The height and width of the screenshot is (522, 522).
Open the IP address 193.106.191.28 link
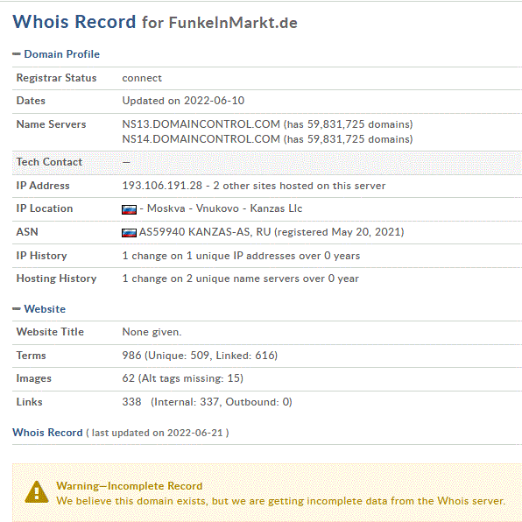click(x=162, y=186)
